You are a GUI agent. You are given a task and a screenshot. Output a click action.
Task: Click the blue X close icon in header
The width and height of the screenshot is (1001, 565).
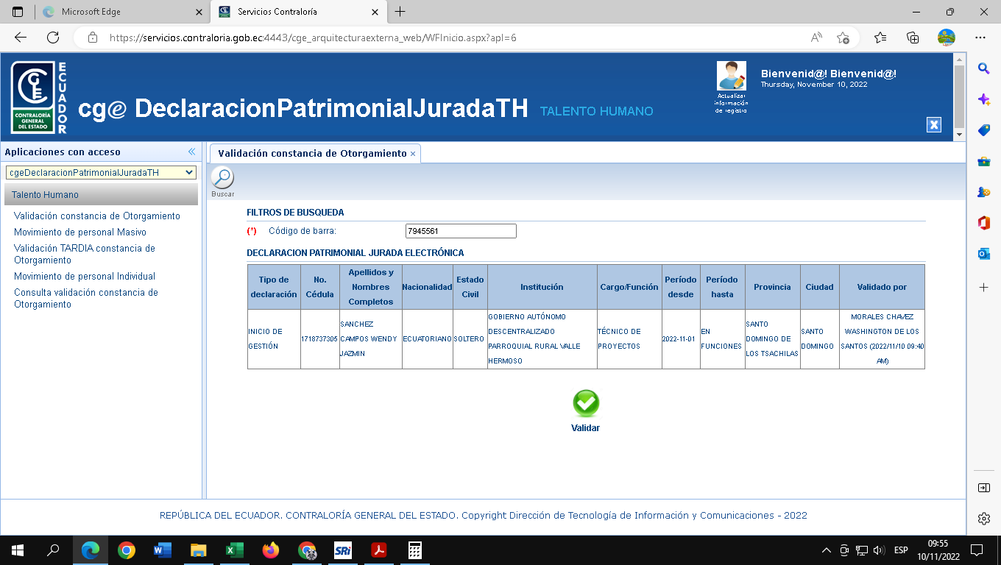pyautogui.click(x=933, y=124)
